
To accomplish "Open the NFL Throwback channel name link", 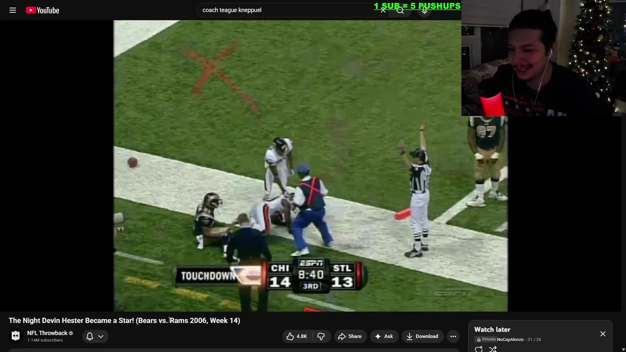I will pyautogui.click(x=47, y=333).
